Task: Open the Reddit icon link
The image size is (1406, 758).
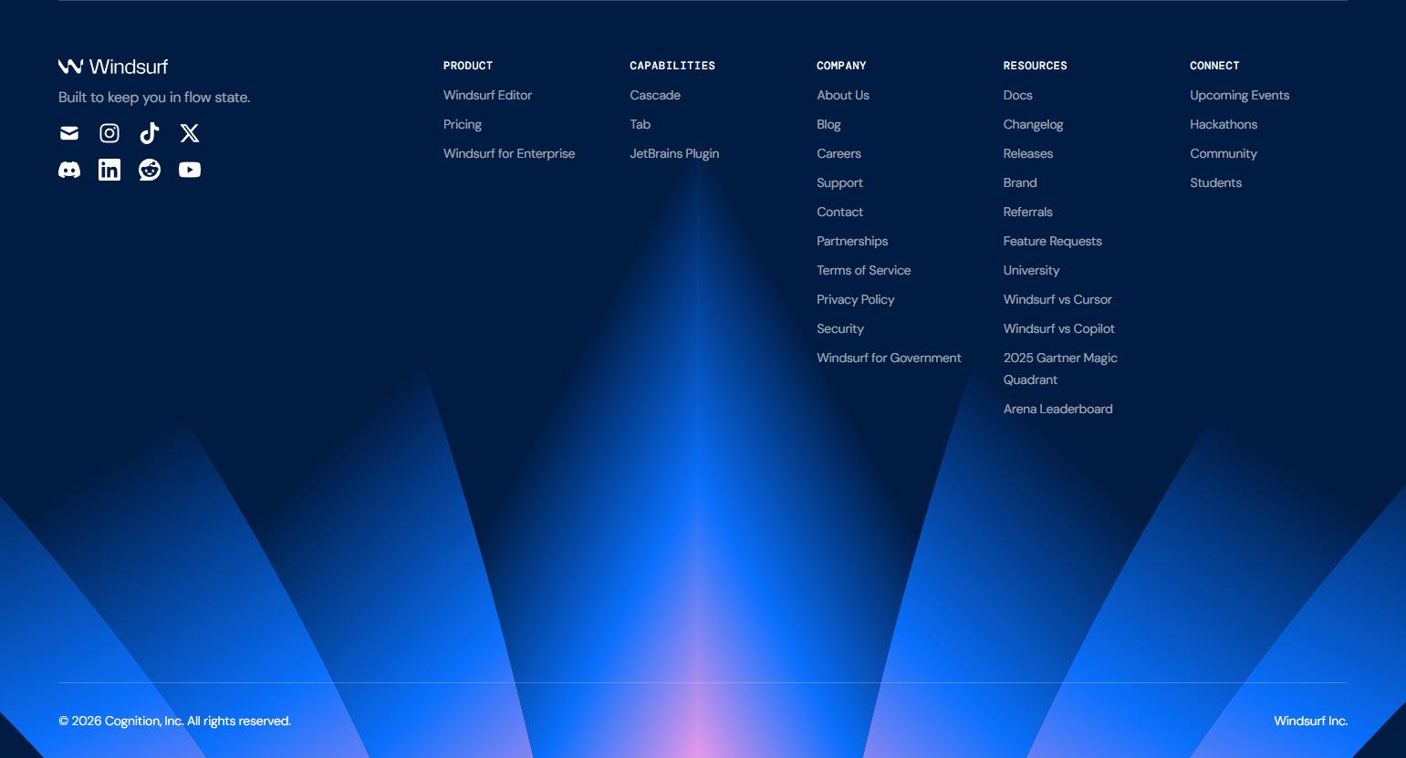Action: coord(150,170)
